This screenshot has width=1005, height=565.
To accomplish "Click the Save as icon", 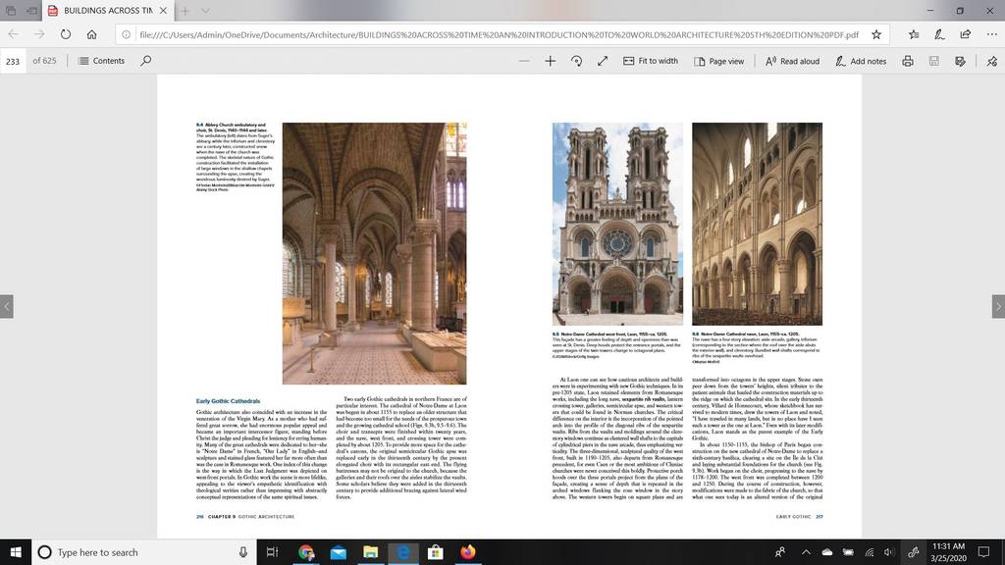I will [x=960, y=61].
